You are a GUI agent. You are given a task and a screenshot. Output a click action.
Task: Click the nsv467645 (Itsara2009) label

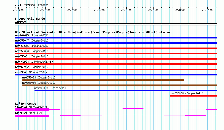32,35
